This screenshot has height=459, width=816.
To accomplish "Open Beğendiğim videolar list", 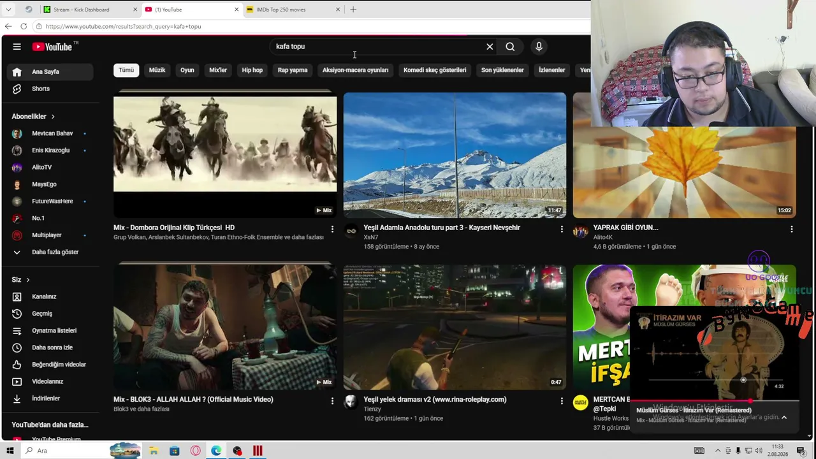I will (50, 365).
